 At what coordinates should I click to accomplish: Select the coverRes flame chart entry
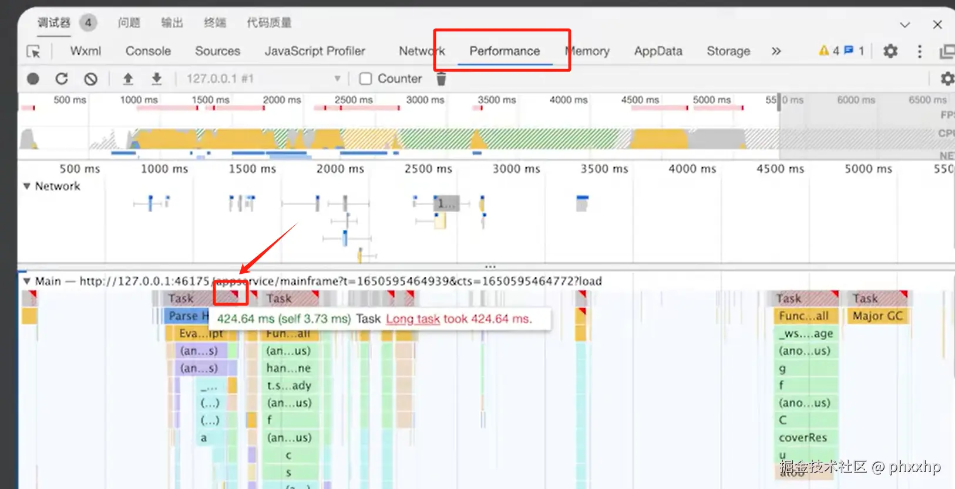tap(805, 437)
